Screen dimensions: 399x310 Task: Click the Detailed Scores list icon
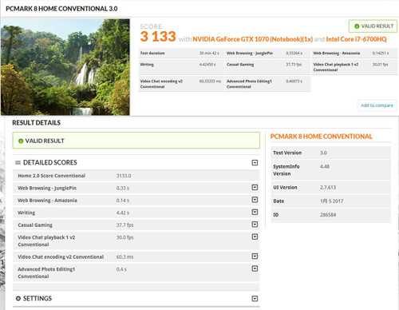click(x=18, y=162)
